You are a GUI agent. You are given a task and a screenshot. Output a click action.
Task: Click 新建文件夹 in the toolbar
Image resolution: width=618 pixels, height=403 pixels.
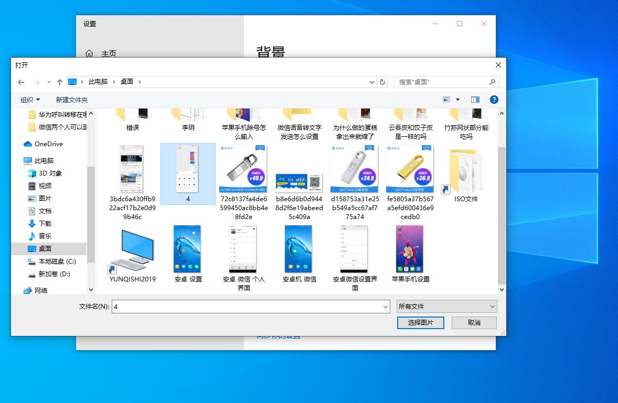72,100
